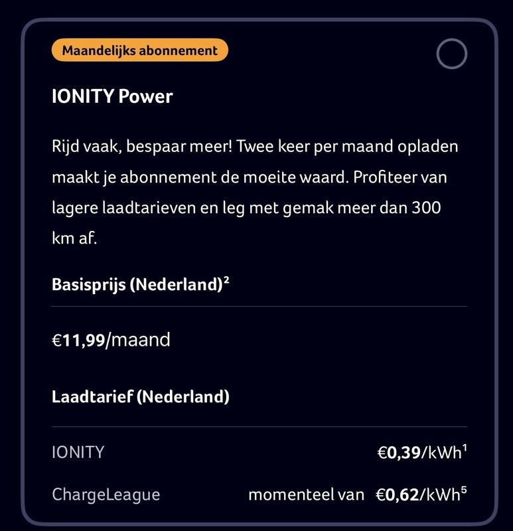Image resolution: width=513 pixels, height=531 pixels.
Task: Click the momenteel van label
Action: click(305, 494)
